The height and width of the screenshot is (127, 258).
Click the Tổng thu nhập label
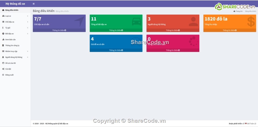211,25
